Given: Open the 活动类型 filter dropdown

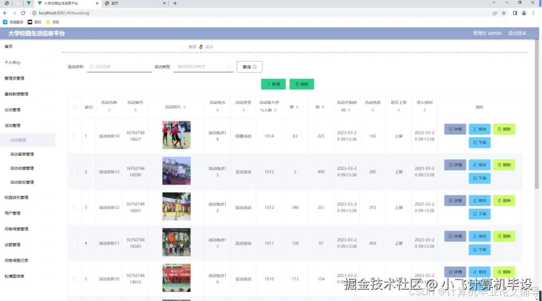Looking at the screenshot, I should click(204, 67).
